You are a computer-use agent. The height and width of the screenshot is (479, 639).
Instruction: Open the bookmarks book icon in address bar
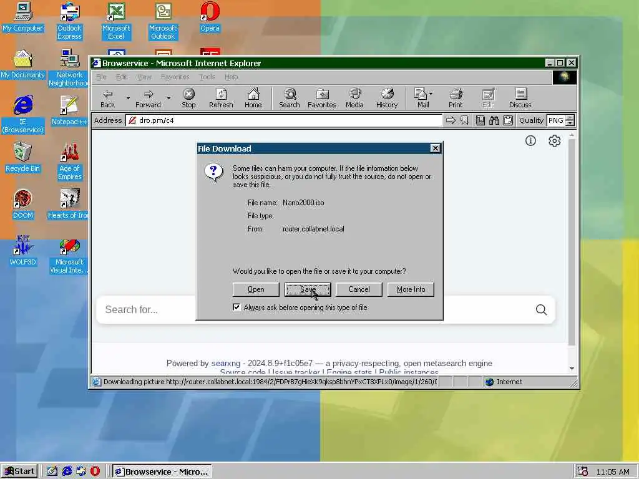pos(480,120)
